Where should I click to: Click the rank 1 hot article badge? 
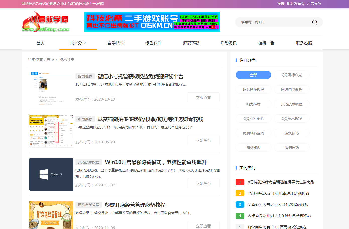[240, 182]
